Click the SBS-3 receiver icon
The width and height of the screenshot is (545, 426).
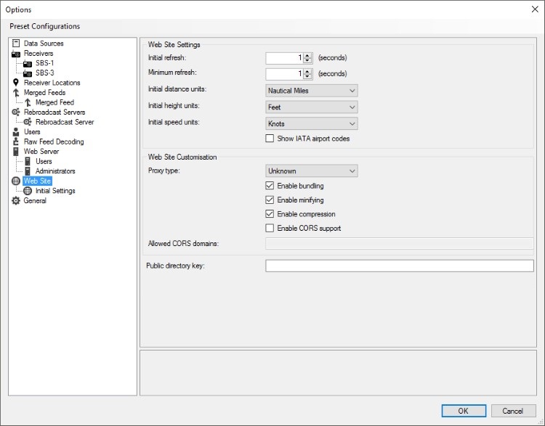click(x=28, y=73)
